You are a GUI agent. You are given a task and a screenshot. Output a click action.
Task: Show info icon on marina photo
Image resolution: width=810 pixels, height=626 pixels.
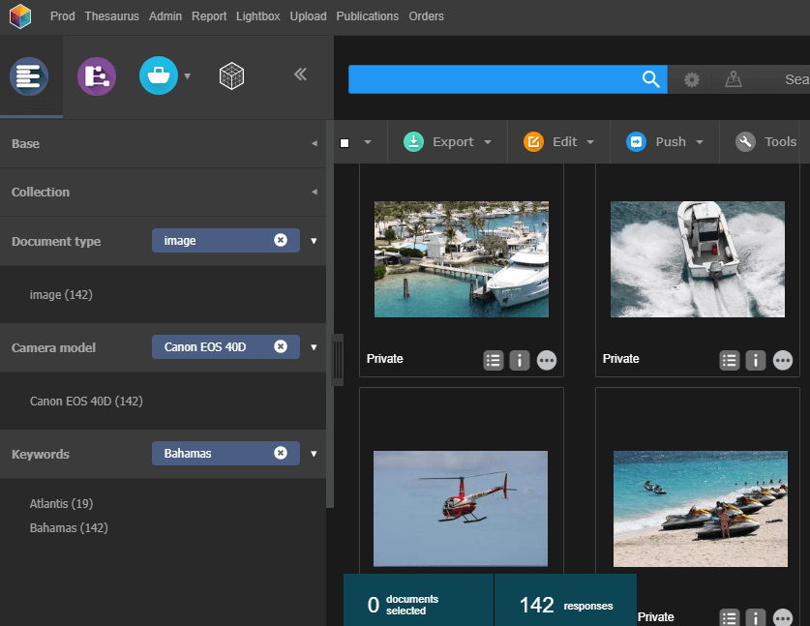click(x=520, y=361)
